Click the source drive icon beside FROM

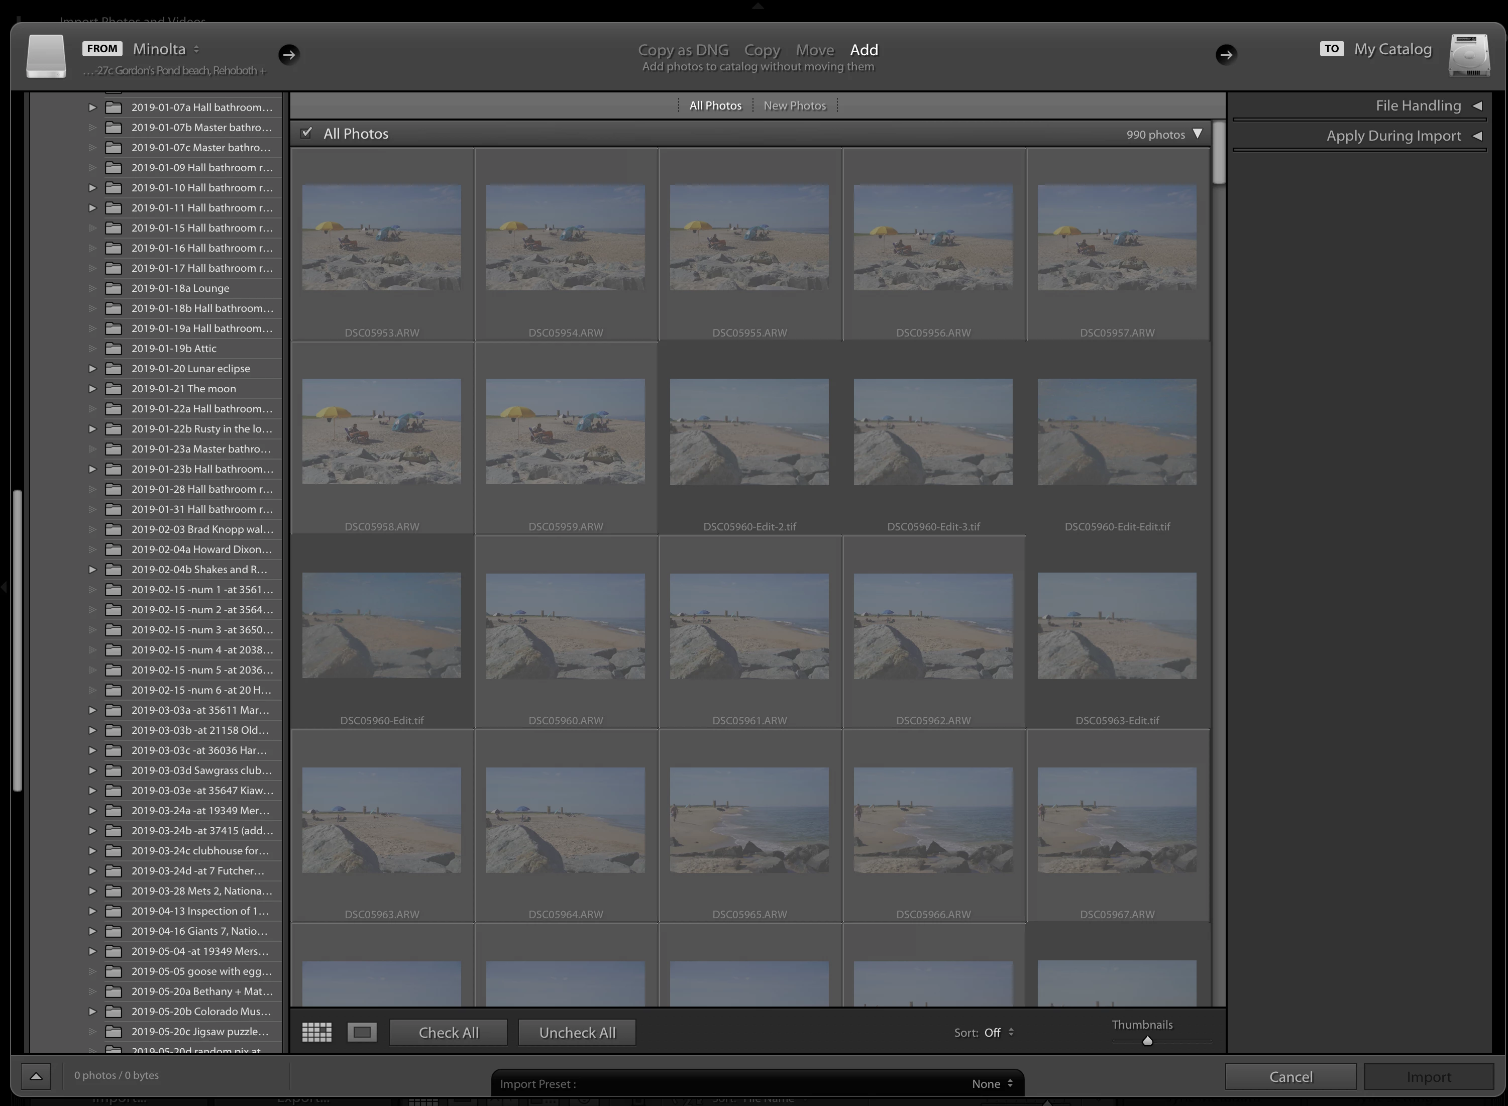(x=46, y=56)
